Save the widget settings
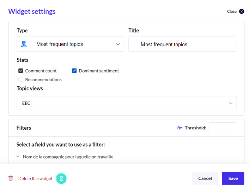This screenshot has height=189, width=249. [x=233, y=178]
